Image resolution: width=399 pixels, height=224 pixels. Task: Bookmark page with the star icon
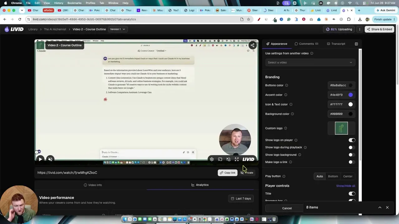pyautogui.click(x=248, y=19)
